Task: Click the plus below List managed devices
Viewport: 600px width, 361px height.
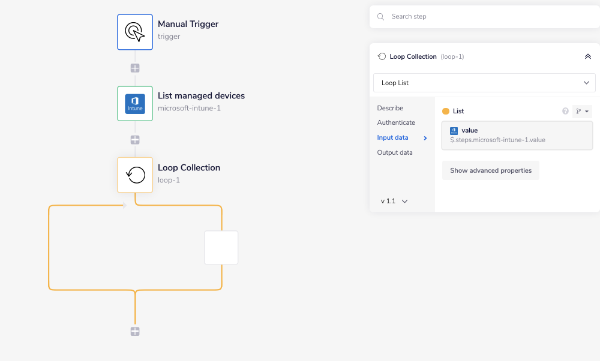Action: coord(134,139)
